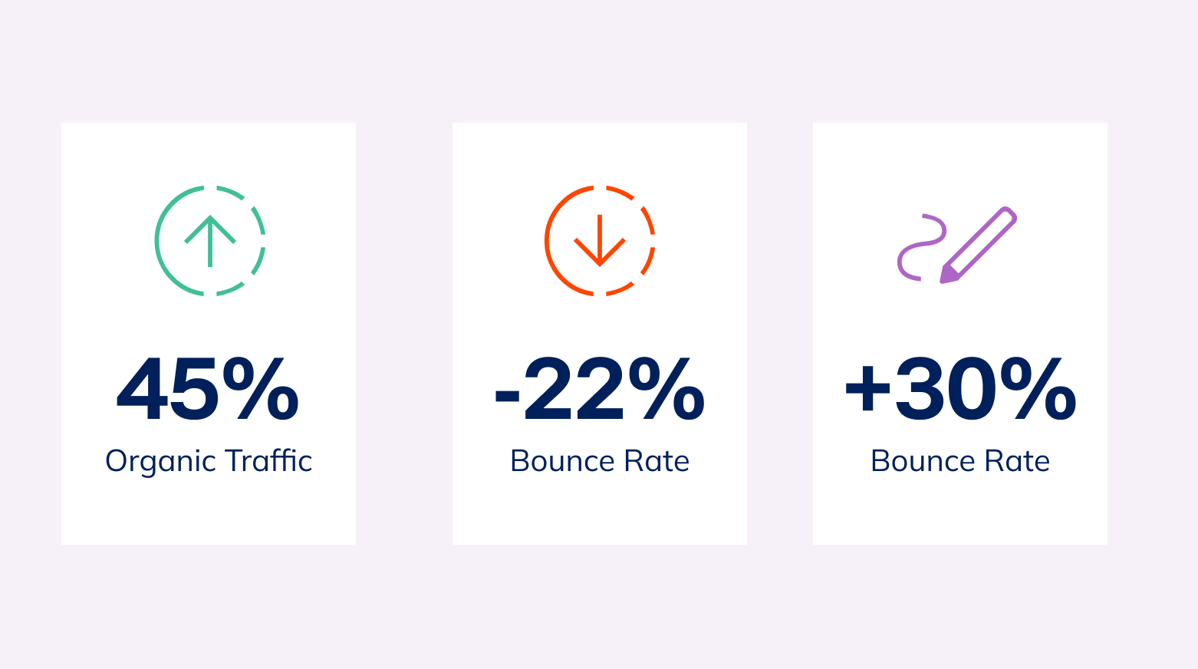Click the Bounce Rate label under +30%
Viewport: 1198px width, 669px height.
point(960,461)
